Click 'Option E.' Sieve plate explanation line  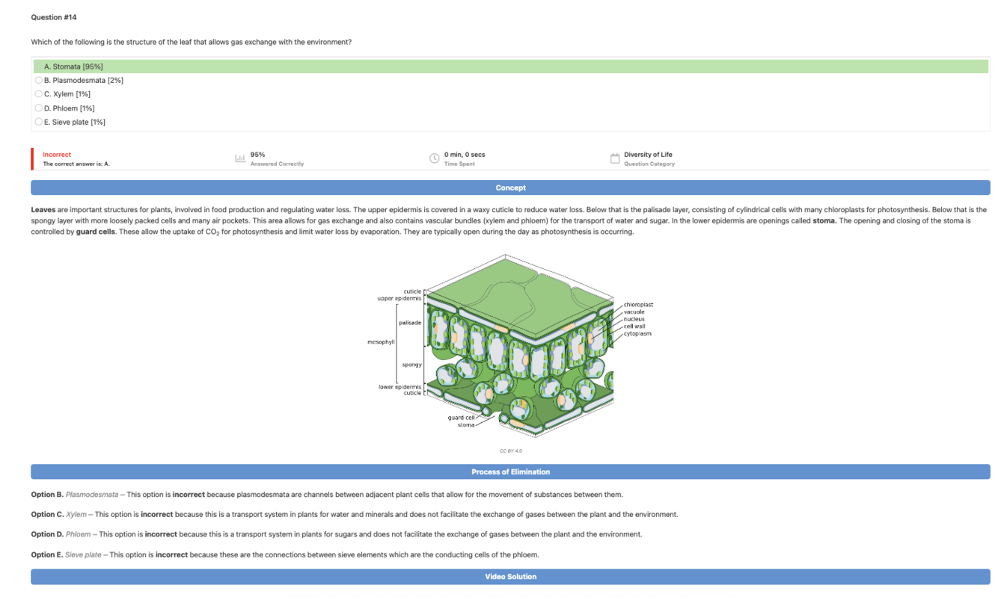click(x=285, y=554)
